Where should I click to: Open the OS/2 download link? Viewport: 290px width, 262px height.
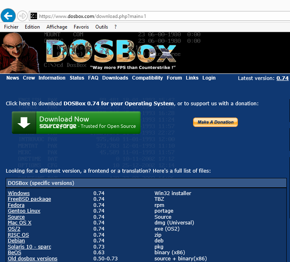(14, 229)
